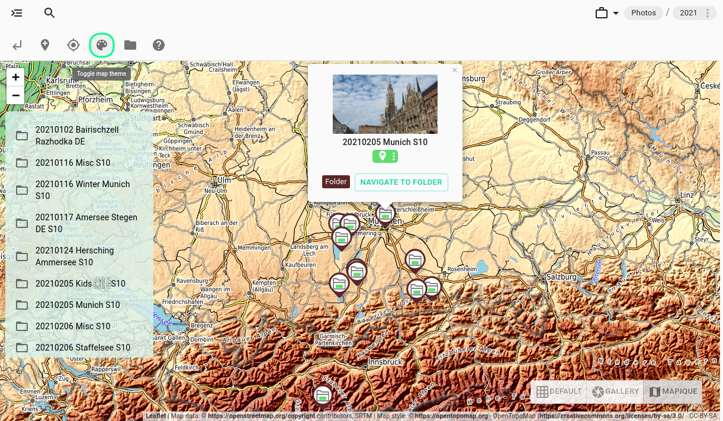
Task: Open the search magnifier icon
Action: [x=50, y=13]
